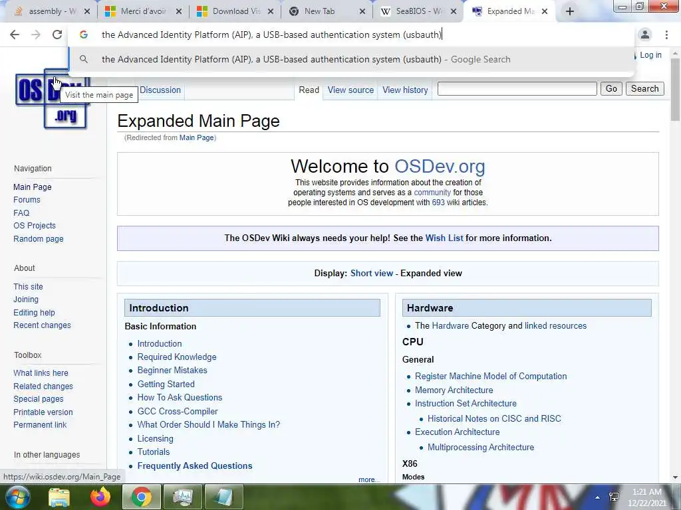Switch display to Short view
681x510 pixels.
372,273
